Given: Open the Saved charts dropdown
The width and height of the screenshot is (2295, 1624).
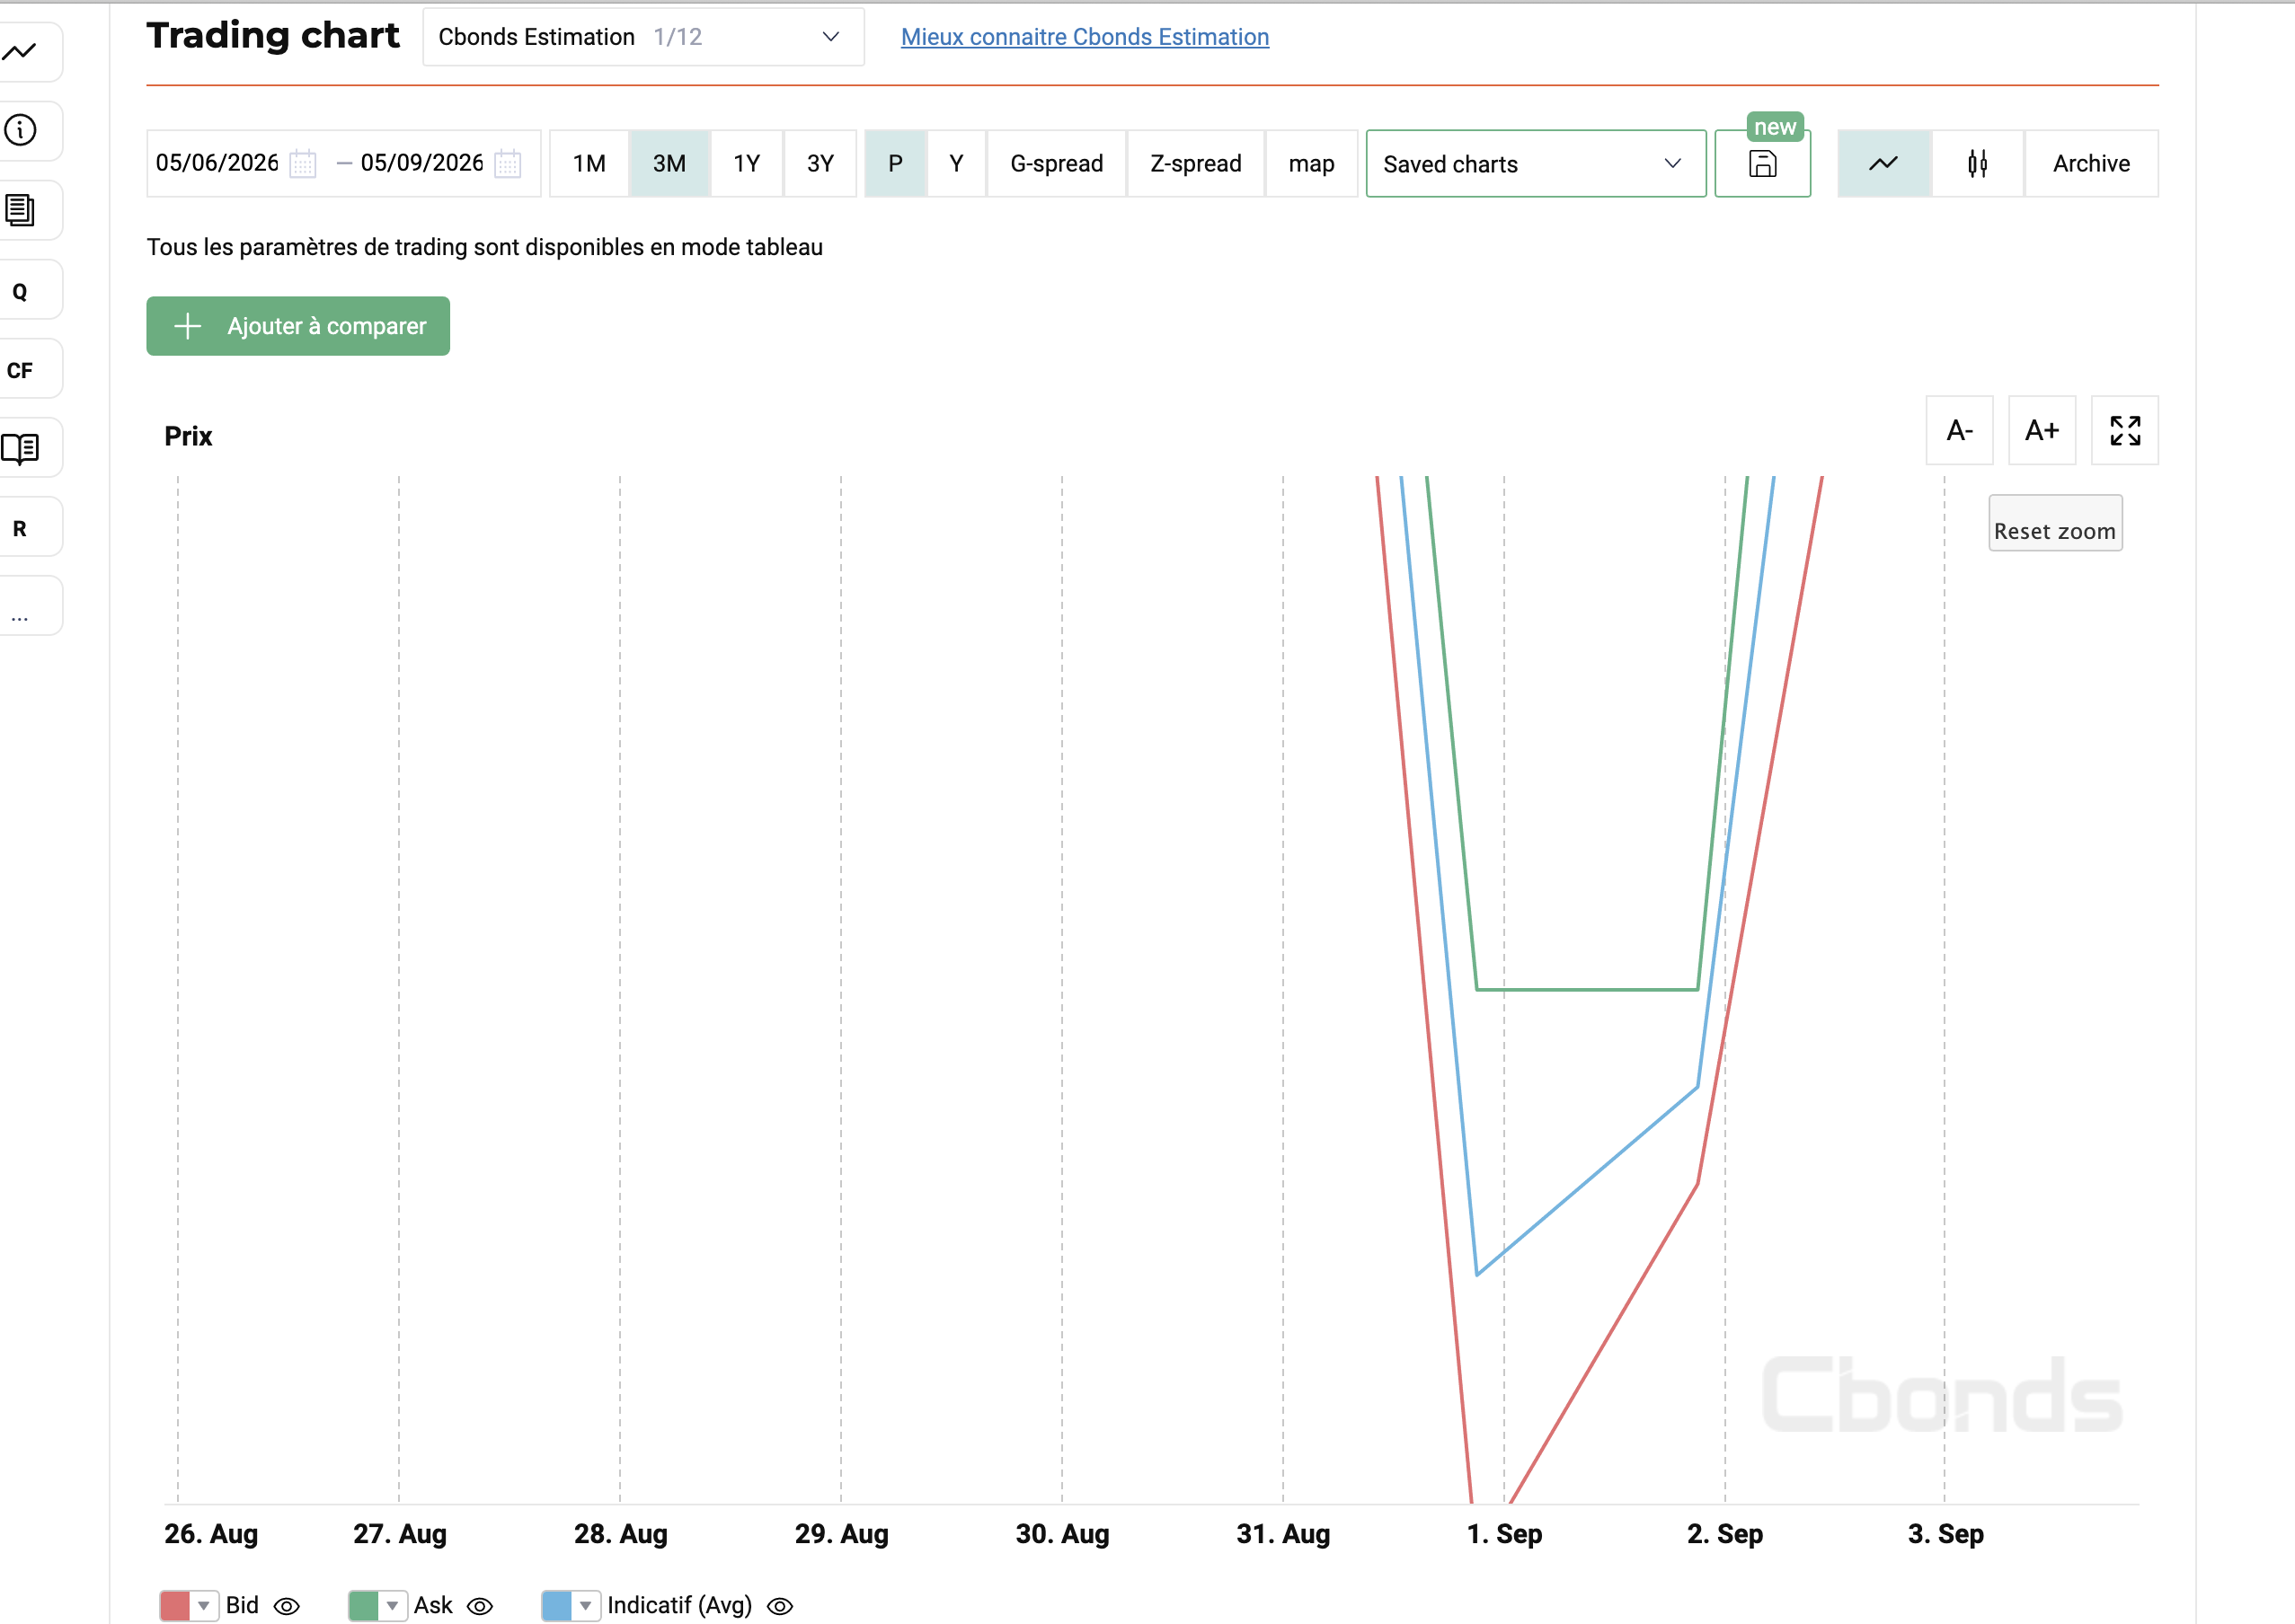Looking at the screenshot, I should pos(1536,164).
